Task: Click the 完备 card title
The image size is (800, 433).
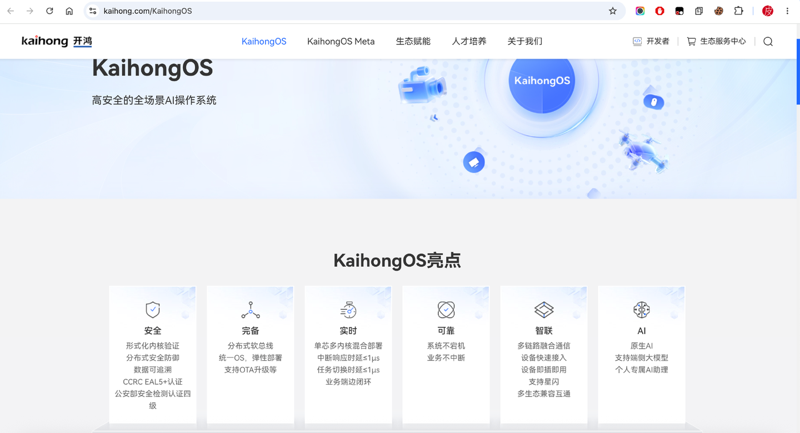Action: coord(251,330)
